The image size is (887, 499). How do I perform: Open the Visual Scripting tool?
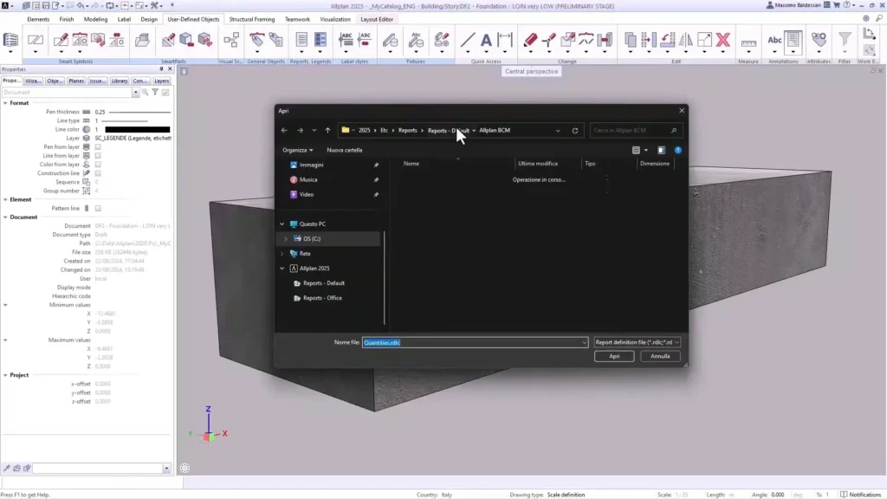tap(231, 39)
